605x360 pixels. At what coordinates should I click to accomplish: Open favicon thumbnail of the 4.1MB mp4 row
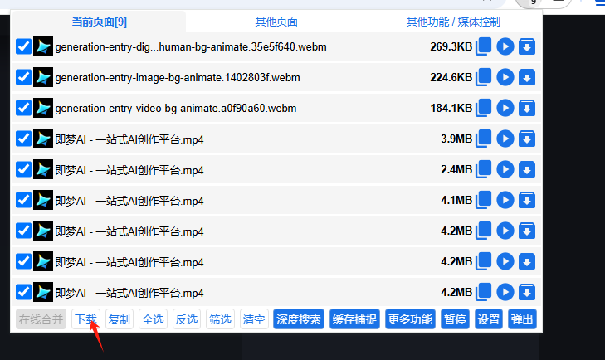point(43,200)
